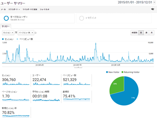Image resolution: width=157 pixels, height=118 pixels.
Task: Expand the date range dropdown arrow
Action: [154, 2]
